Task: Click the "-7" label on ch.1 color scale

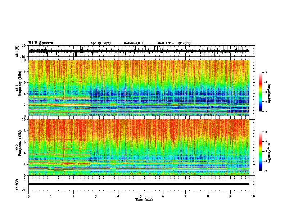Action: pos(266,111)
